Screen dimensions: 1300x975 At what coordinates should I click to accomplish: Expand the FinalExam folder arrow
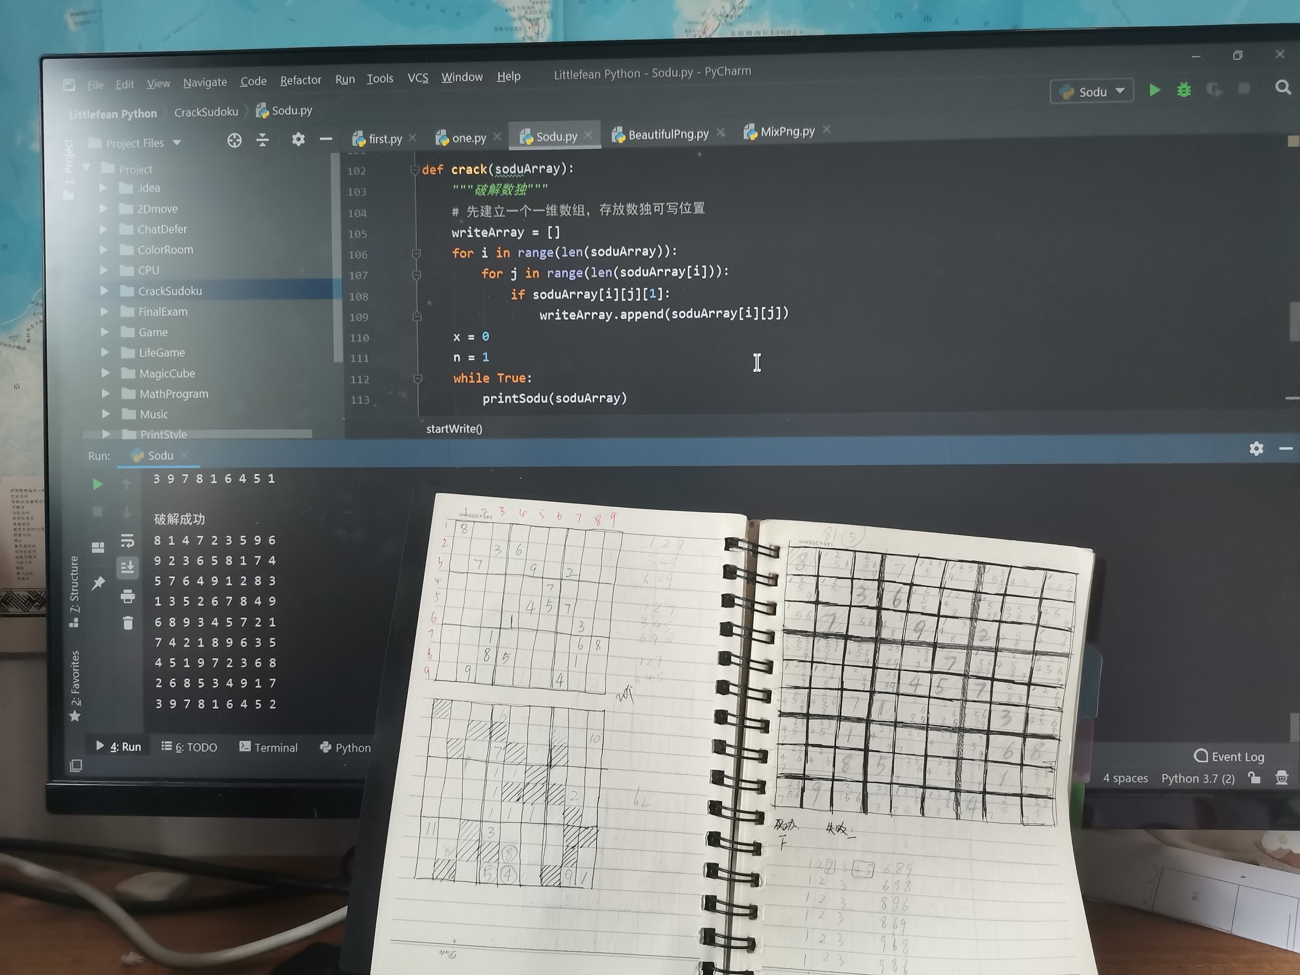tap(105, 311)
